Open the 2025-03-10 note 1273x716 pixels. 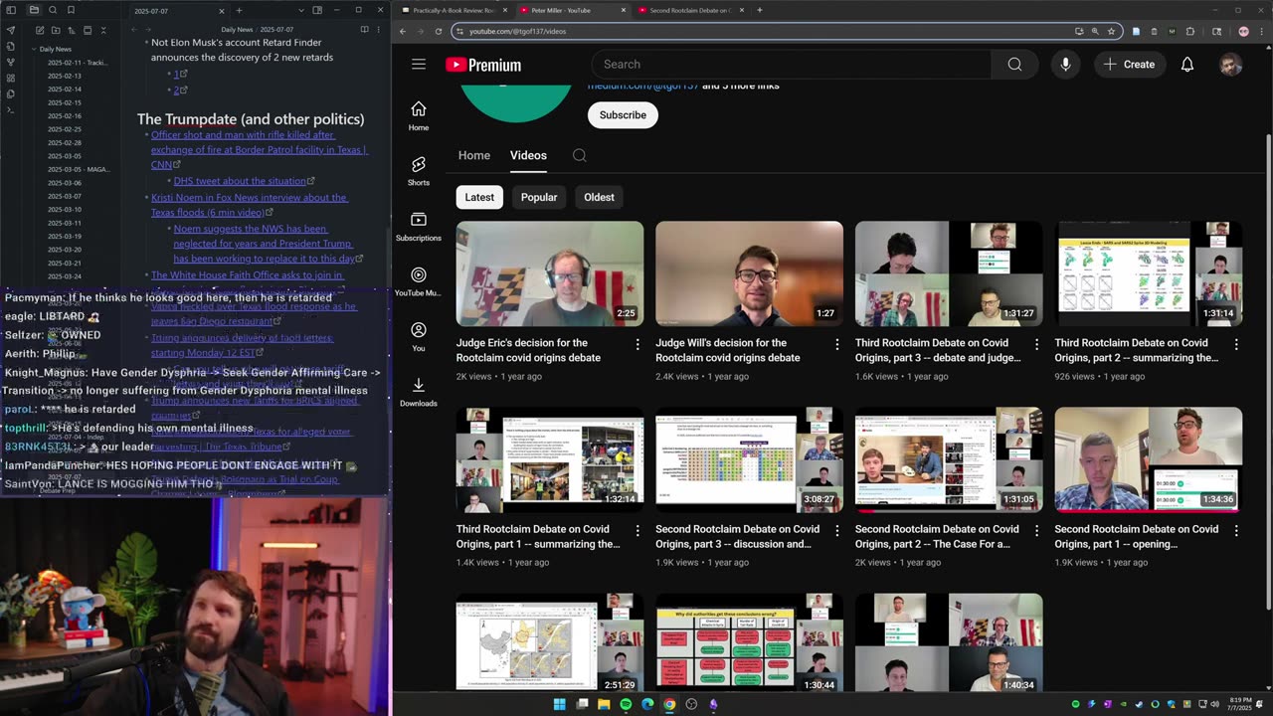coord(65,210)
